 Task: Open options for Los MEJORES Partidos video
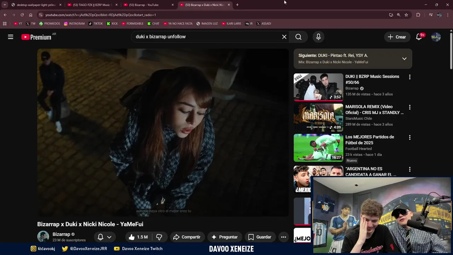(x=410, y=137)
